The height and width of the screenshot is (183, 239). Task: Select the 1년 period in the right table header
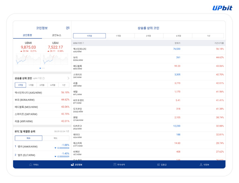209,36
